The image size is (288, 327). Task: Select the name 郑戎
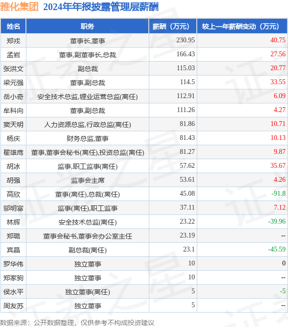[13, 41]
